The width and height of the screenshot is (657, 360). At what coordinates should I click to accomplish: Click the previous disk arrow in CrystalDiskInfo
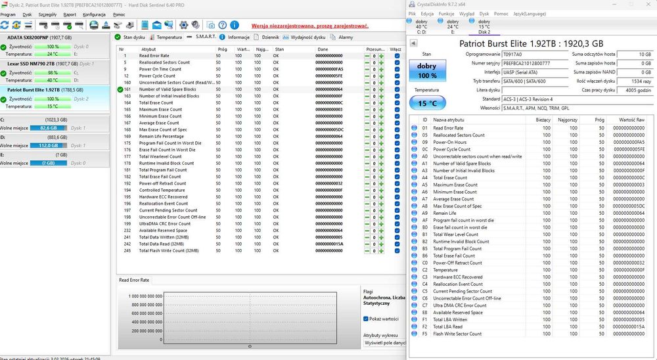tap(413, 43)
